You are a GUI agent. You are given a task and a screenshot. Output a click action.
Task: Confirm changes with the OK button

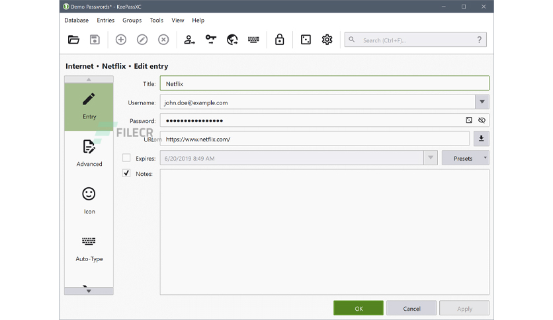coord(359,308)
